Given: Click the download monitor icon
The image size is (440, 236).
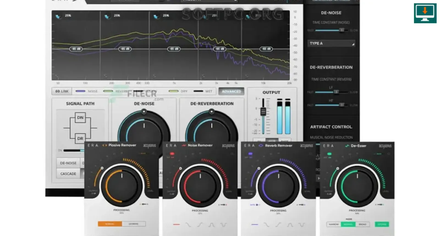Looking at the screenshot, I should coord(425,13).
